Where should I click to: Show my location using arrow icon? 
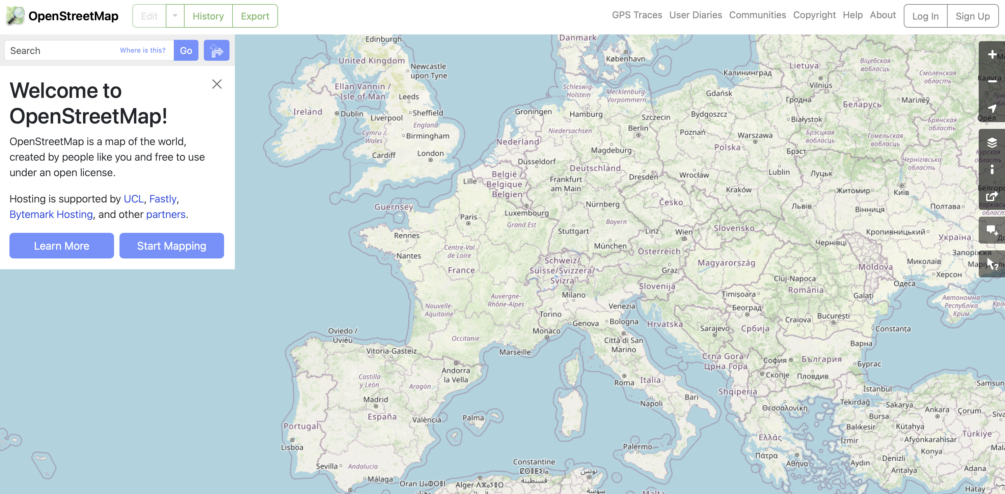click(x=992, y=108)
